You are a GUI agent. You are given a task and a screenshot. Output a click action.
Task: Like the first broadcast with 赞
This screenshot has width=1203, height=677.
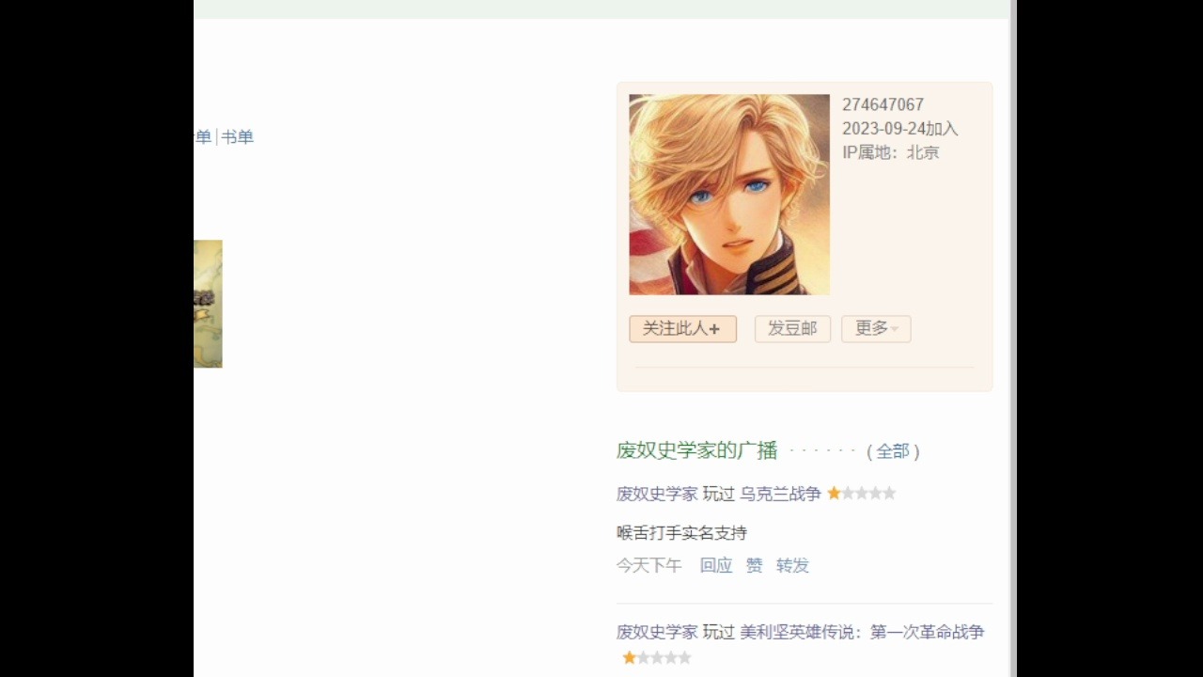coord(755,565)
